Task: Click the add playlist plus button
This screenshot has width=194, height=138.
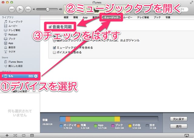Action: (x=7, y=136)
